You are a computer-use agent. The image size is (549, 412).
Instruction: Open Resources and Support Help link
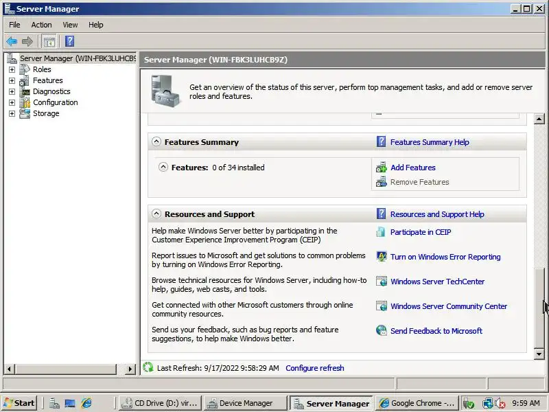(x=437, y=214)
